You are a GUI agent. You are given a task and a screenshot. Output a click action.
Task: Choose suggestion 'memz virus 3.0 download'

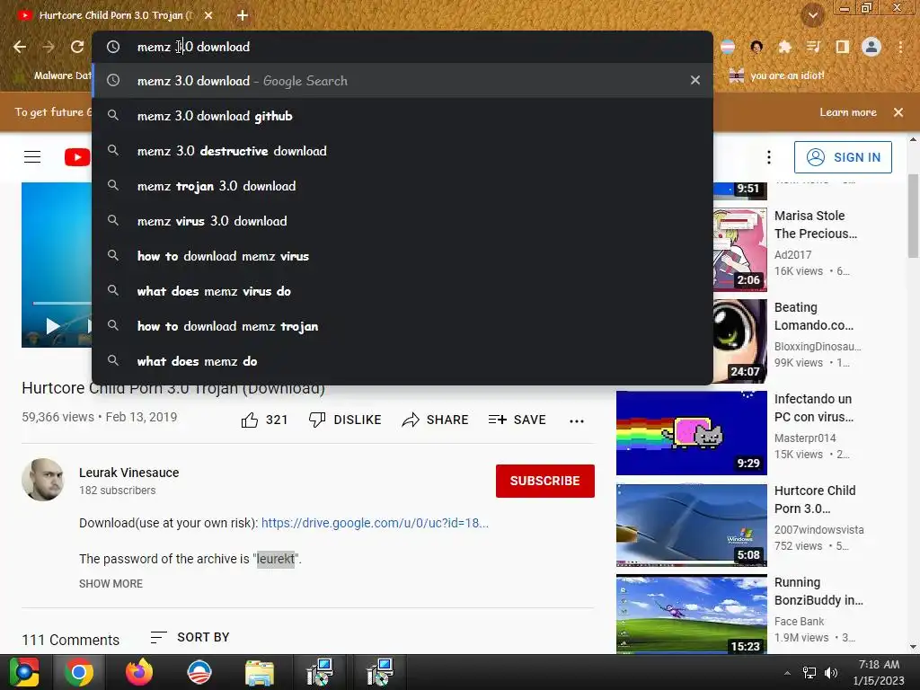[x=402, y=221]
